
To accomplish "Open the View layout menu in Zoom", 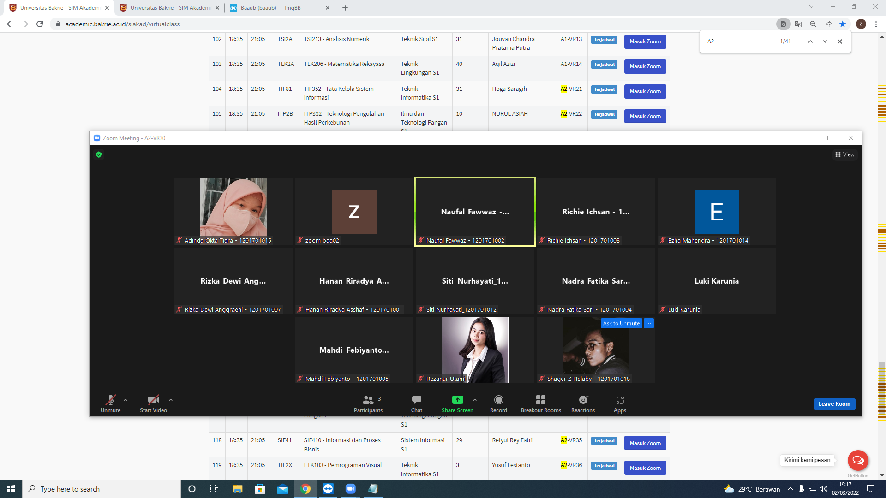I will coord(845,154).
